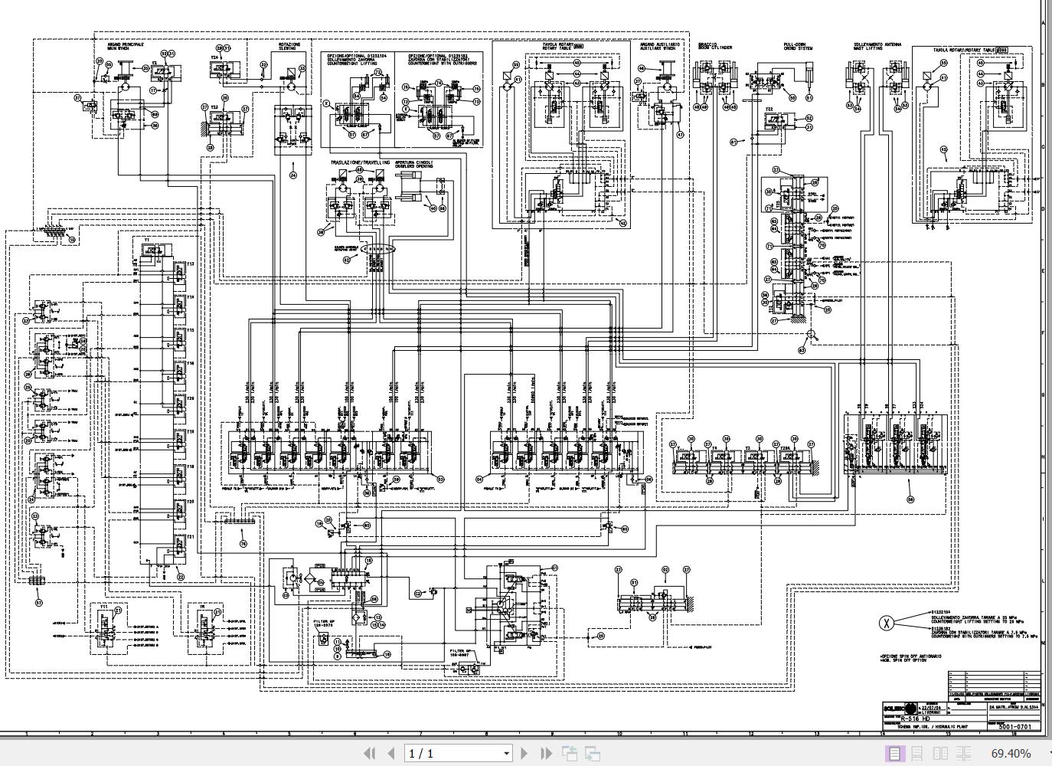
Task: Click the zoom control readout to adjust magnification
Action: click(1009, 753)
